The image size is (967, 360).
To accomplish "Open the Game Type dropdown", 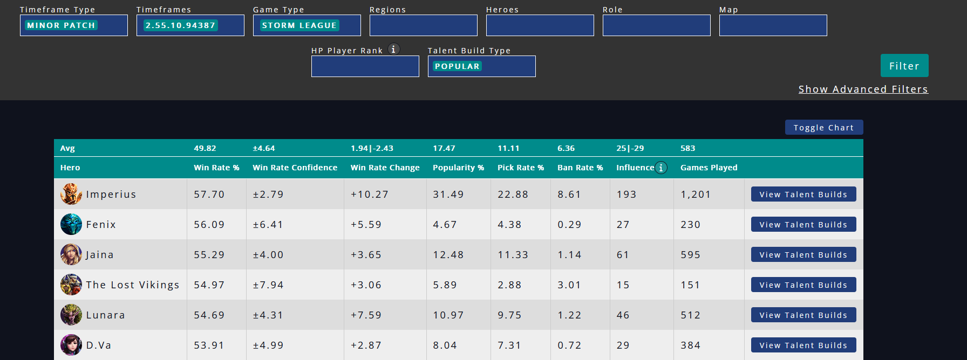I will (307, 25).
